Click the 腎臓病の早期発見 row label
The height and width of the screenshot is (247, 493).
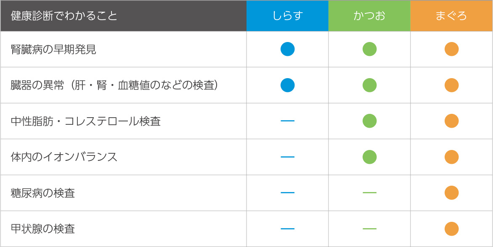click(53, 50)
